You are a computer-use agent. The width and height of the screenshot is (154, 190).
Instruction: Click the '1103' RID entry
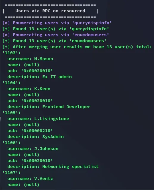[12, 53]
